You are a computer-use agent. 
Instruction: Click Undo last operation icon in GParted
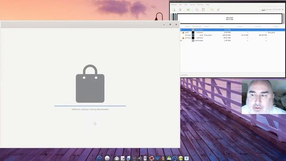click(x=212, y=10)
